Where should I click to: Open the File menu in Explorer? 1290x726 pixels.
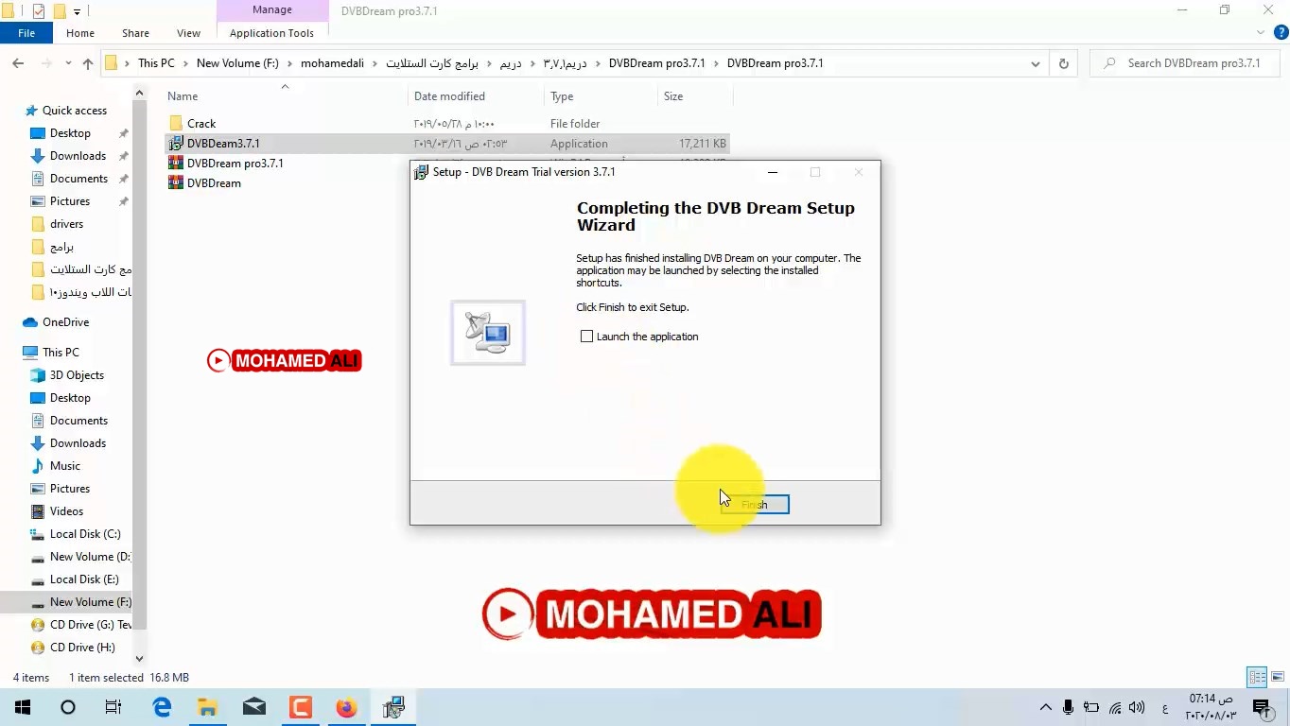click(26, 33)
